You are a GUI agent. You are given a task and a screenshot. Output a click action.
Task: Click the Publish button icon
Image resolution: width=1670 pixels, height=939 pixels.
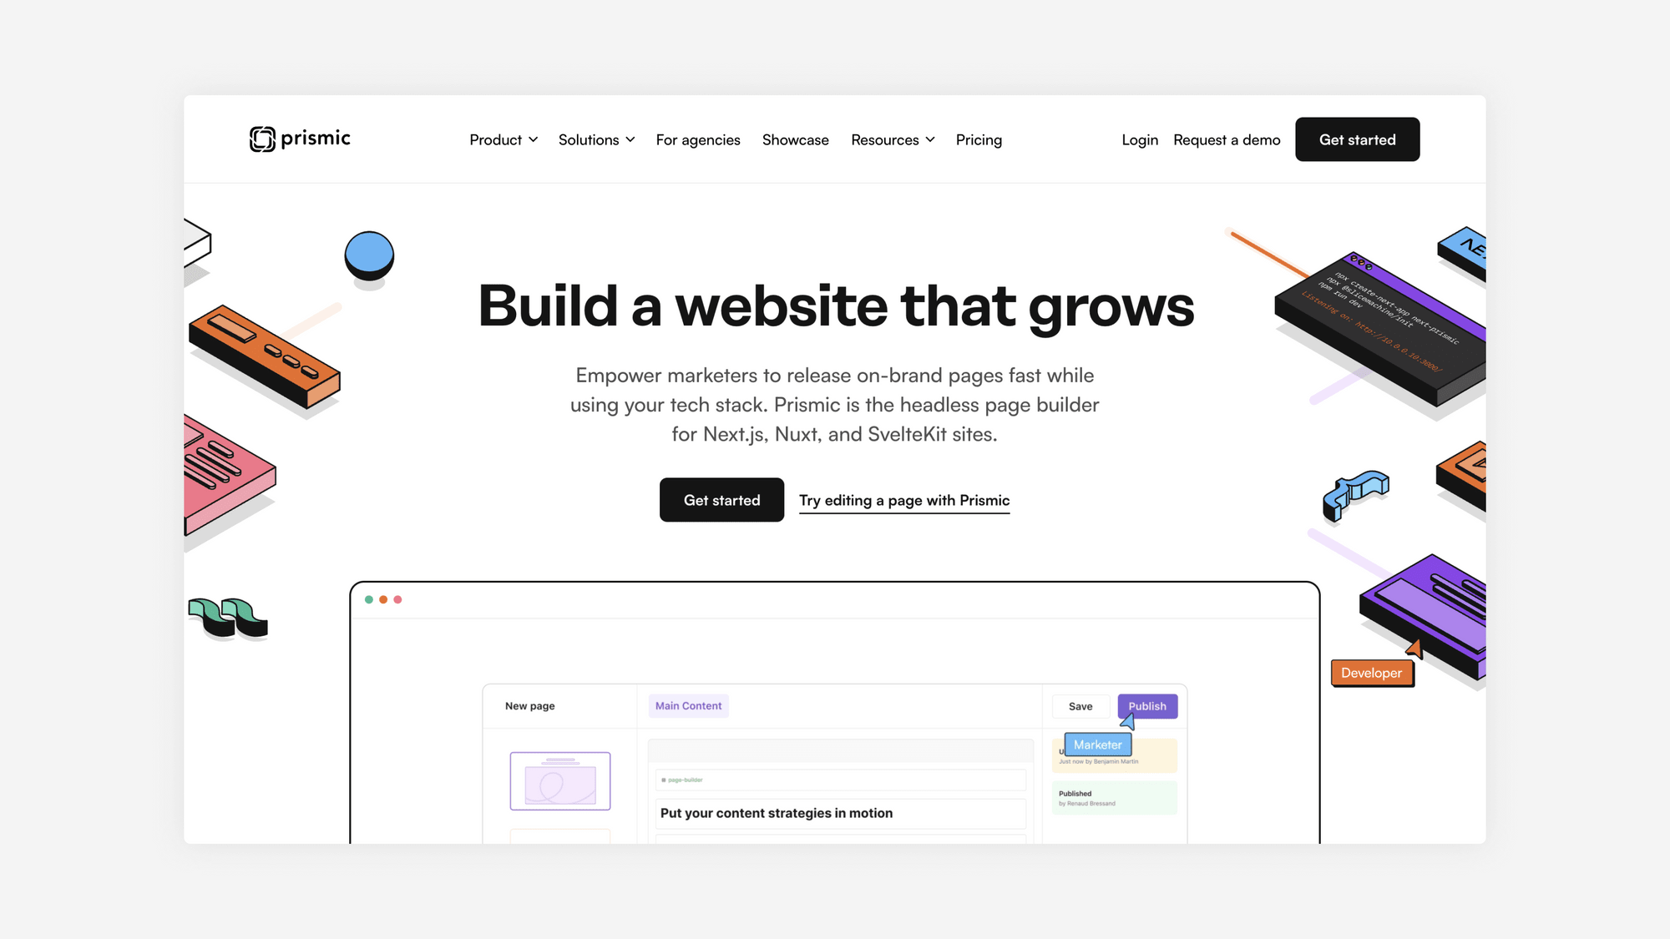[1147, 705]
